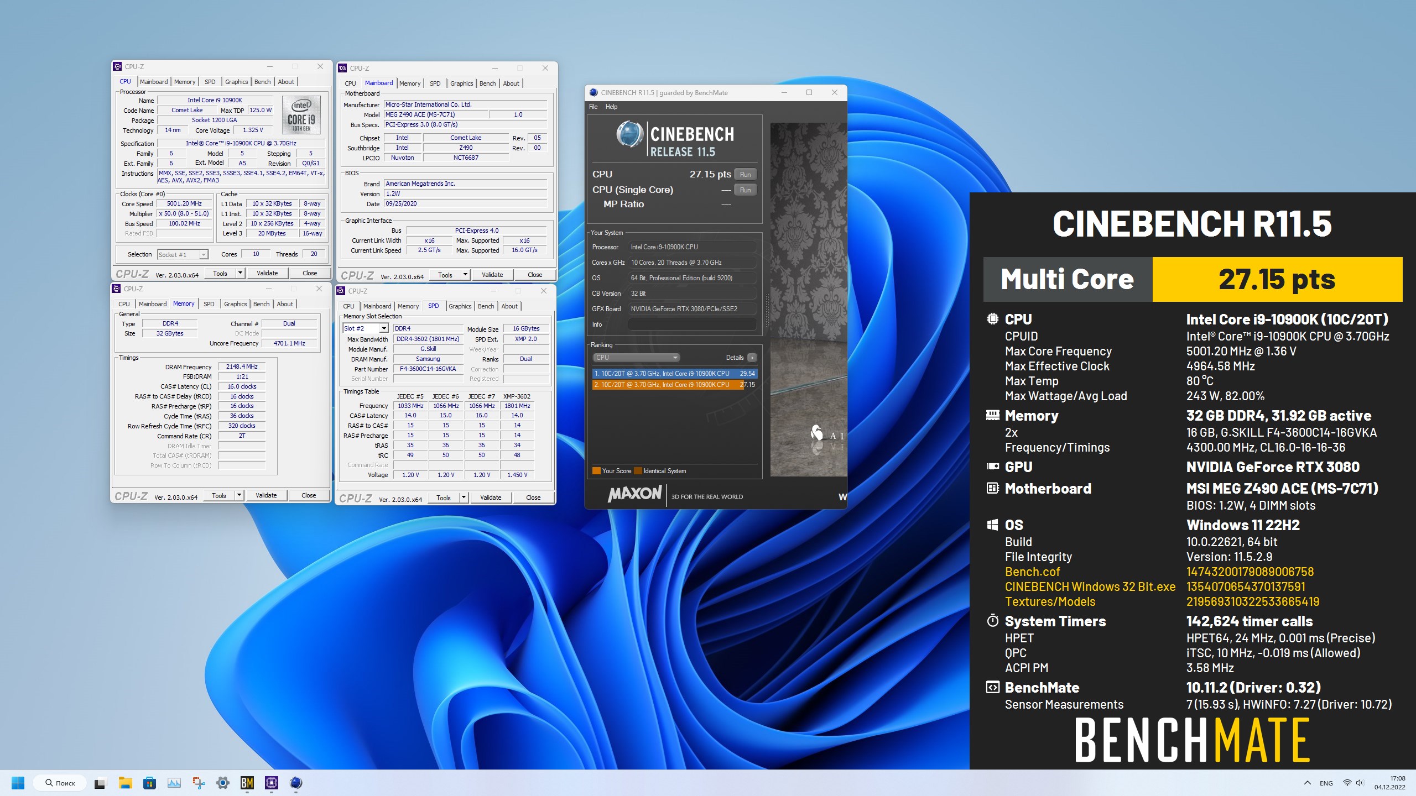Switch to SPD tab in the CPU-Z Memory window
The width and height of the screenshot is (1416, 796).
(x=209, y=304)
